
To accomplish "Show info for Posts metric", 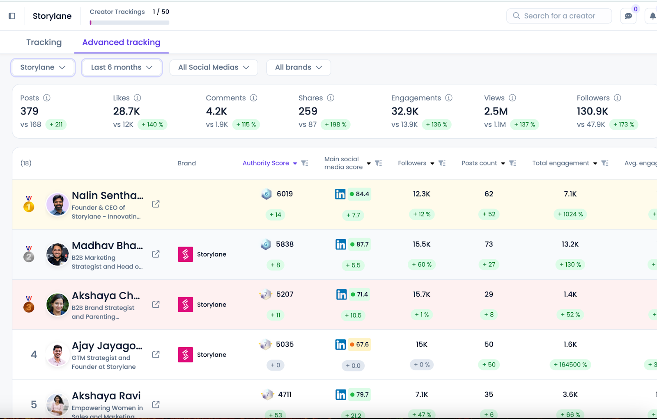I will [x=47, y=98].
